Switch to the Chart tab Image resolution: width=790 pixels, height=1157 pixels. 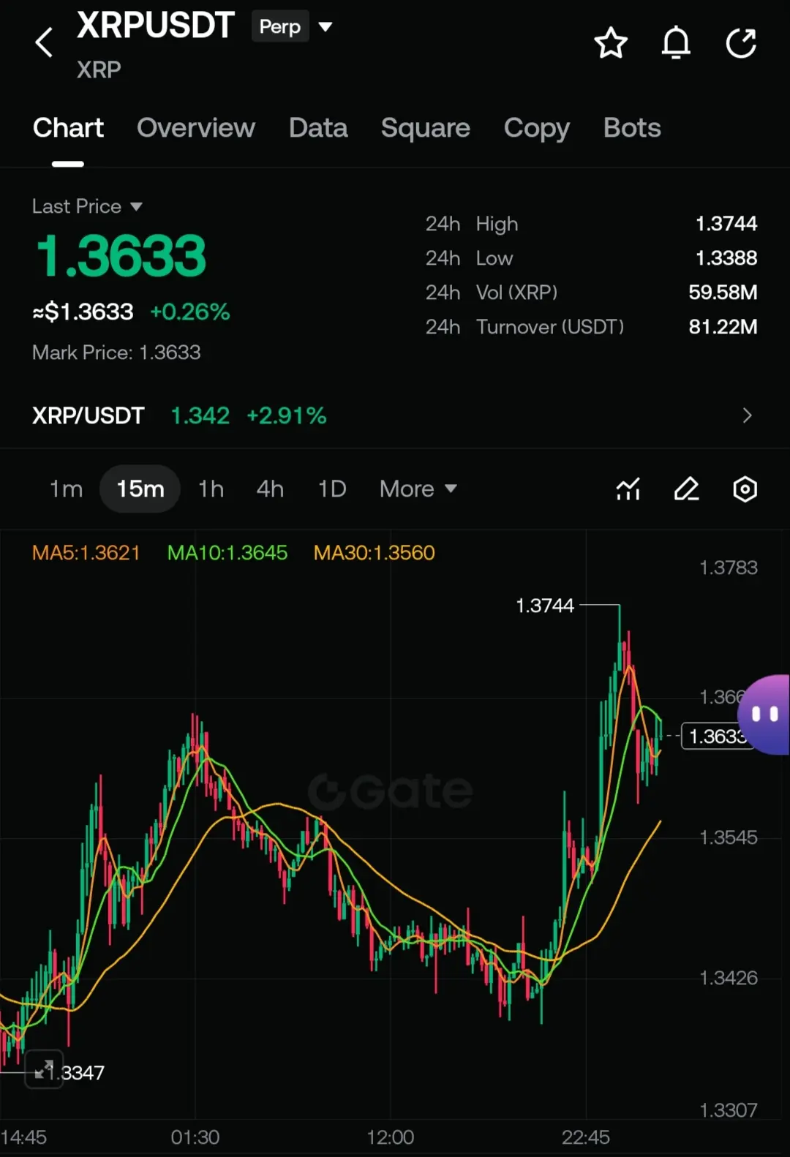[68, 128]
